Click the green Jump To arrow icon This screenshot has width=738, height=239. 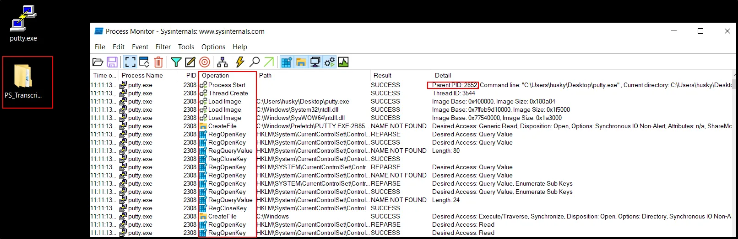pyautogui.click(x=269, y=62)
